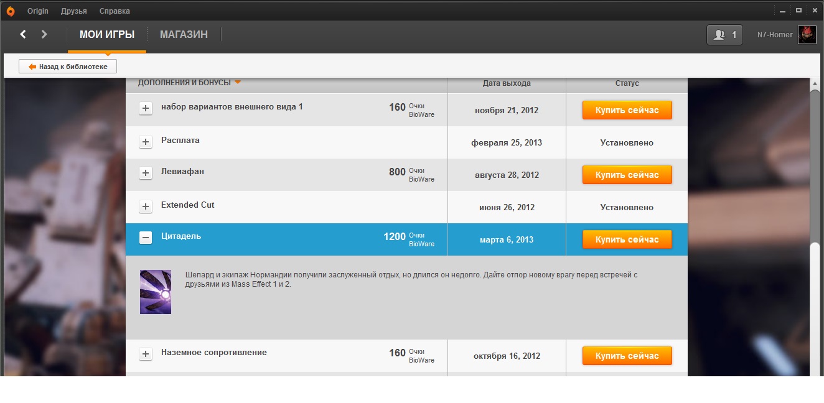
Task: Click the scrollbar up arrow
Action: pyautogui.click(x=815, y=83)
